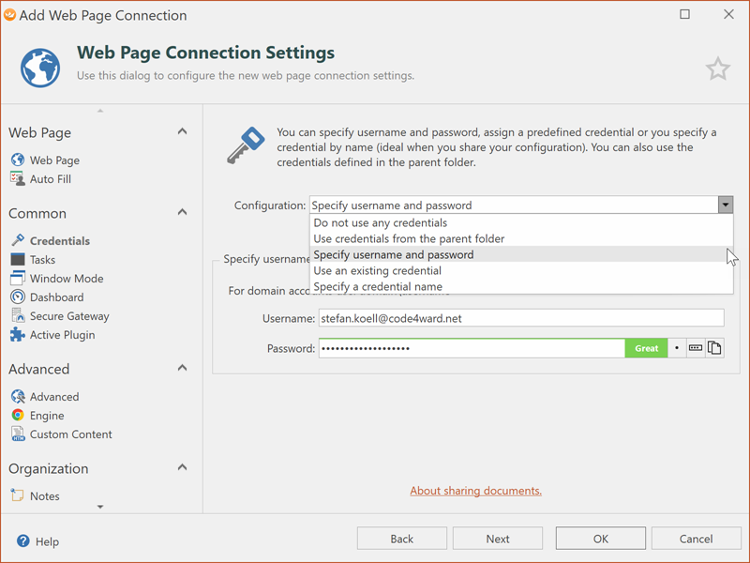Image resolution: width=750 pixels, height=563 pixels.
Task: Collapse the Advanced section chevron
Action: pos(182,369)
